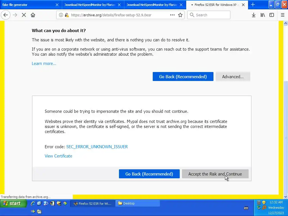Screen dimensions: 288x216
Task: Click the Show Desktop Quick Launch icon
Action: [x=46, y=203]
